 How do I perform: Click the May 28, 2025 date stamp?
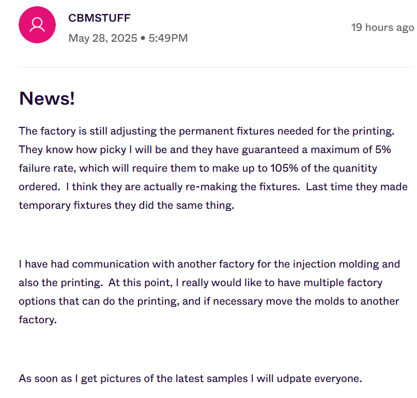[x=103, y=38]
